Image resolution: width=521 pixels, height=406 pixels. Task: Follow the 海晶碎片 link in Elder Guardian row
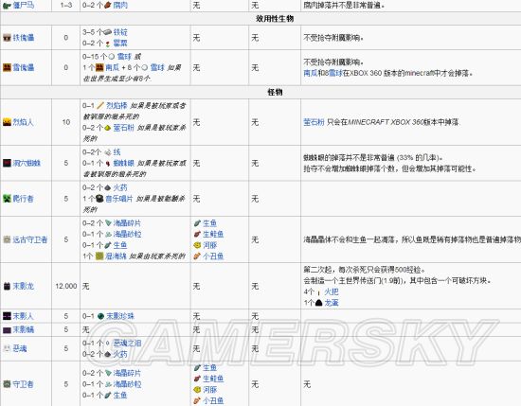tap(127, 223)
